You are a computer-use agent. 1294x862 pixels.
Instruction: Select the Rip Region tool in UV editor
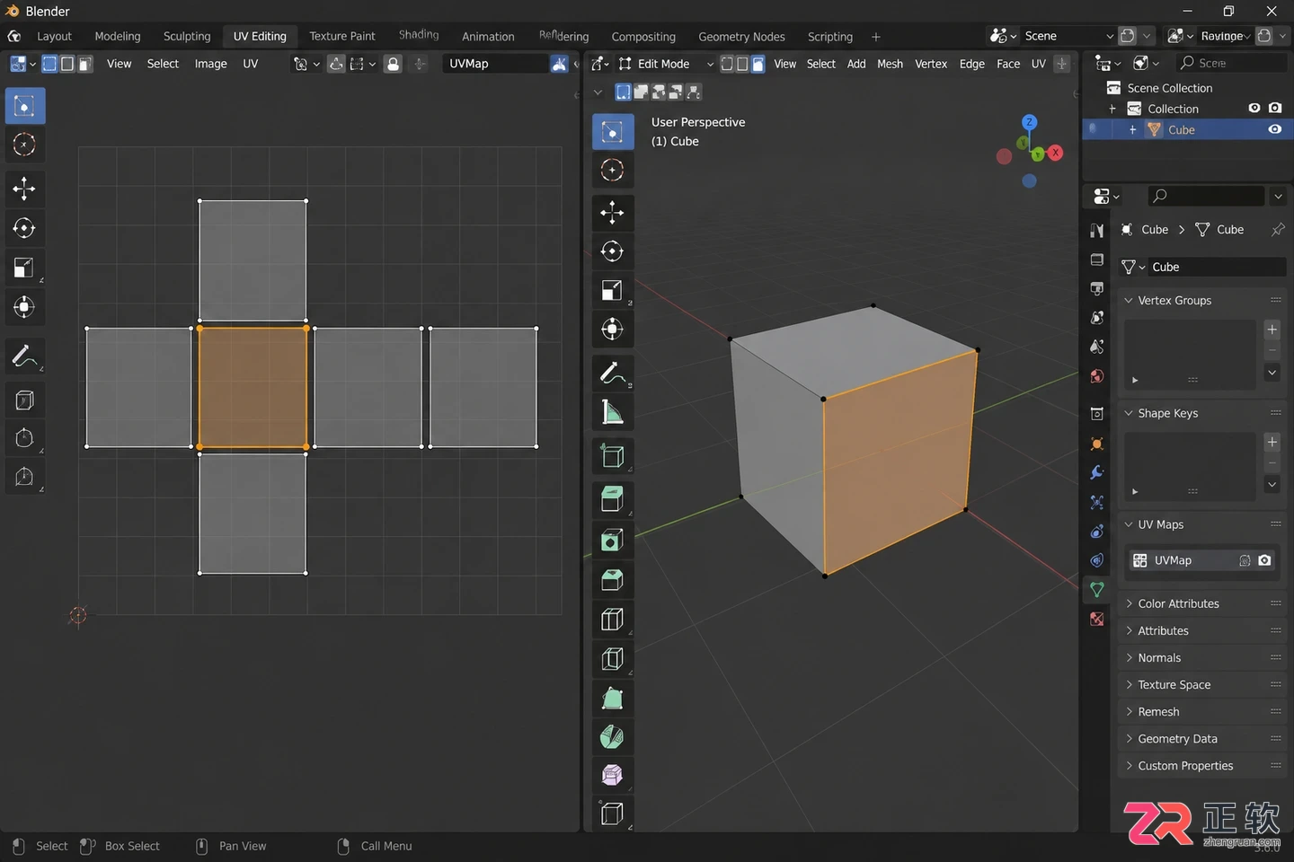pyautogui.click(x=24, y=400)
